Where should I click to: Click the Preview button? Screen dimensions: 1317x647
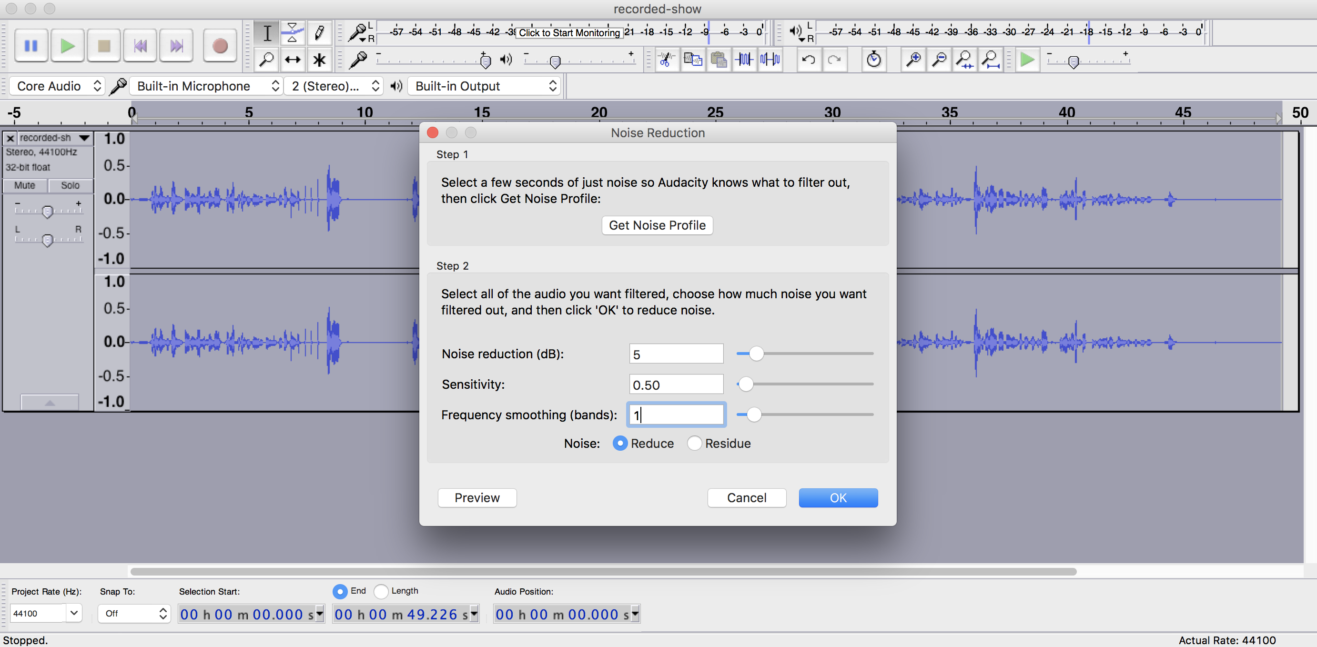coord(477,497)
